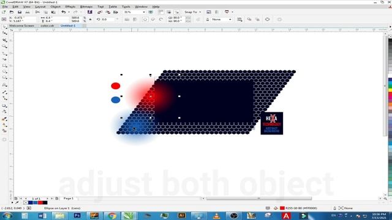
Task: Click the rotation angle field
Action: (108, 20)
